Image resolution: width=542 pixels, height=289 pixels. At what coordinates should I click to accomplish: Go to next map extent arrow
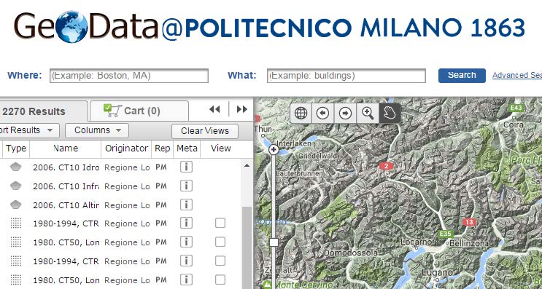(345, 113)
